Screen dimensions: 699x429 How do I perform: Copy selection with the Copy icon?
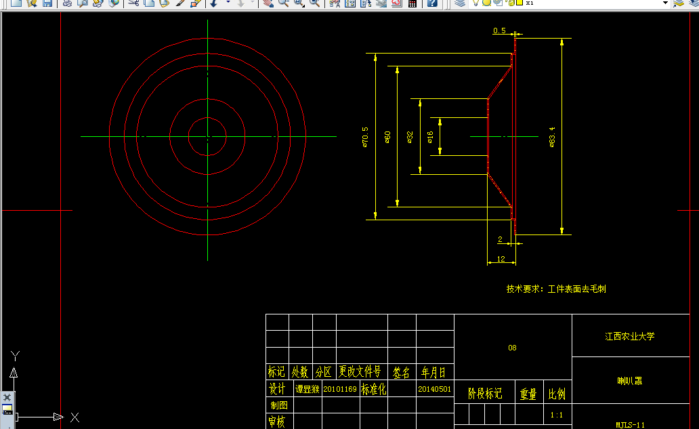[x=149, y=3]
